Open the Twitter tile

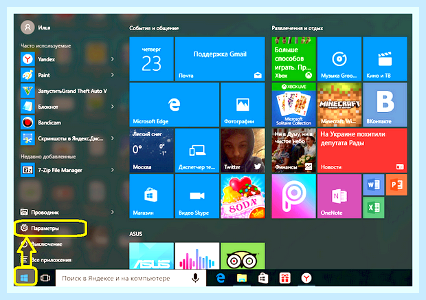243,151
